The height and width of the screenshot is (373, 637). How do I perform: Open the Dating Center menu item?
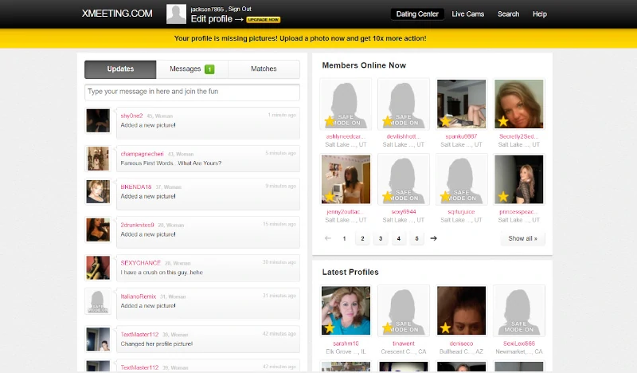417,14
